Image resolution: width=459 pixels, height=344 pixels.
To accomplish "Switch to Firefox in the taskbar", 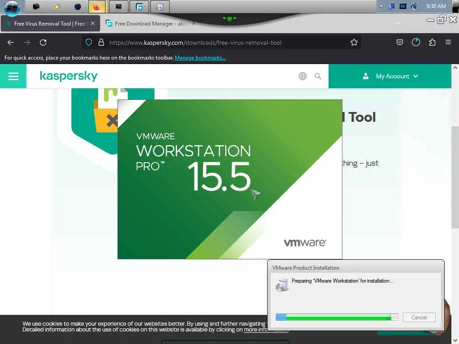I will coord(97,7).
